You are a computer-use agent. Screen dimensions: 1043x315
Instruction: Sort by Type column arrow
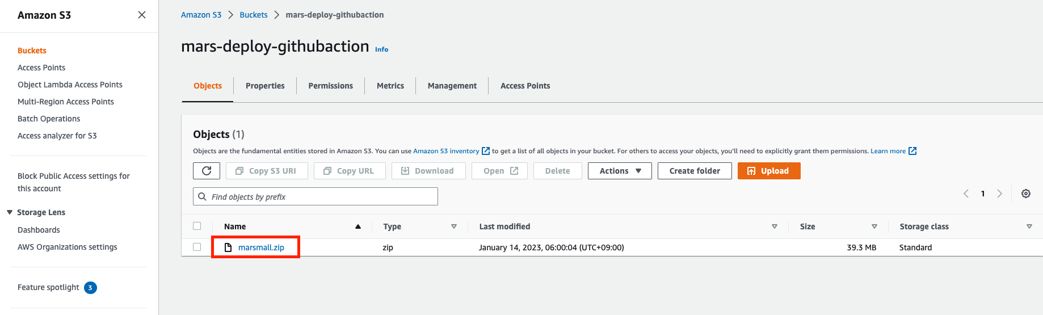[454, 226]
